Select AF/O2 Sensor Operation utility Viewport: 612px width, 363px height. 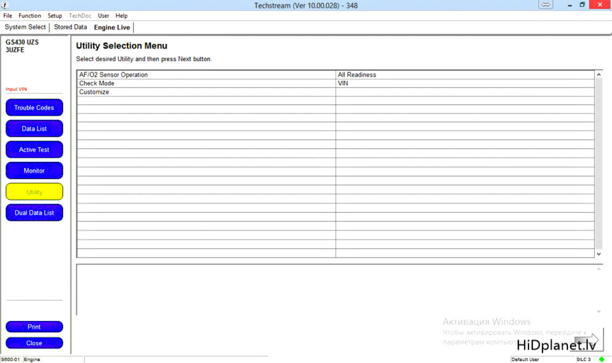[x=113, y=75]
